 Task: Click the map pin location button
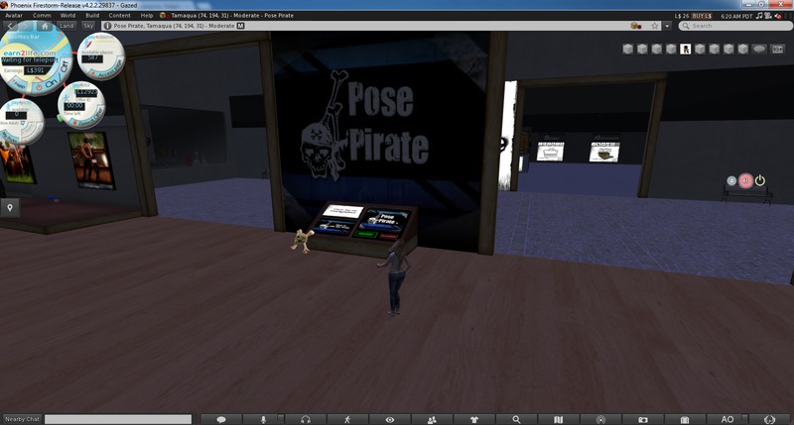(10, 207)
